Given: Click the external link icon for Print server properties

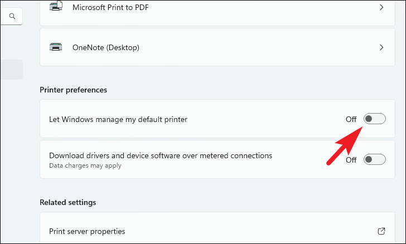Looking at the screenshot, I should click(381, 231).
